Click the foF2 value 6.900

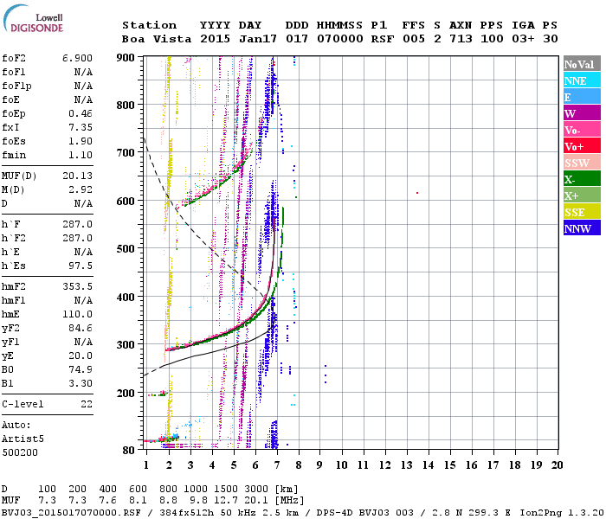(x=77, y=58)
